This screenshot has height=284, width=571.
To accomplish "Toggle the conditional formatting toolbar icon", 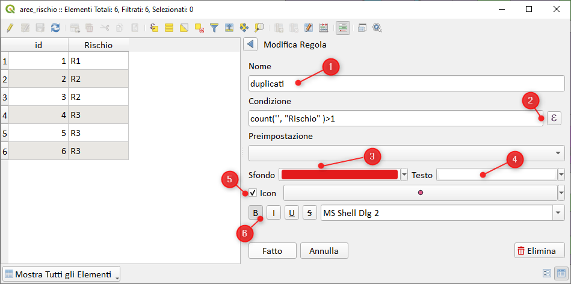I will [x=342, y=28].
